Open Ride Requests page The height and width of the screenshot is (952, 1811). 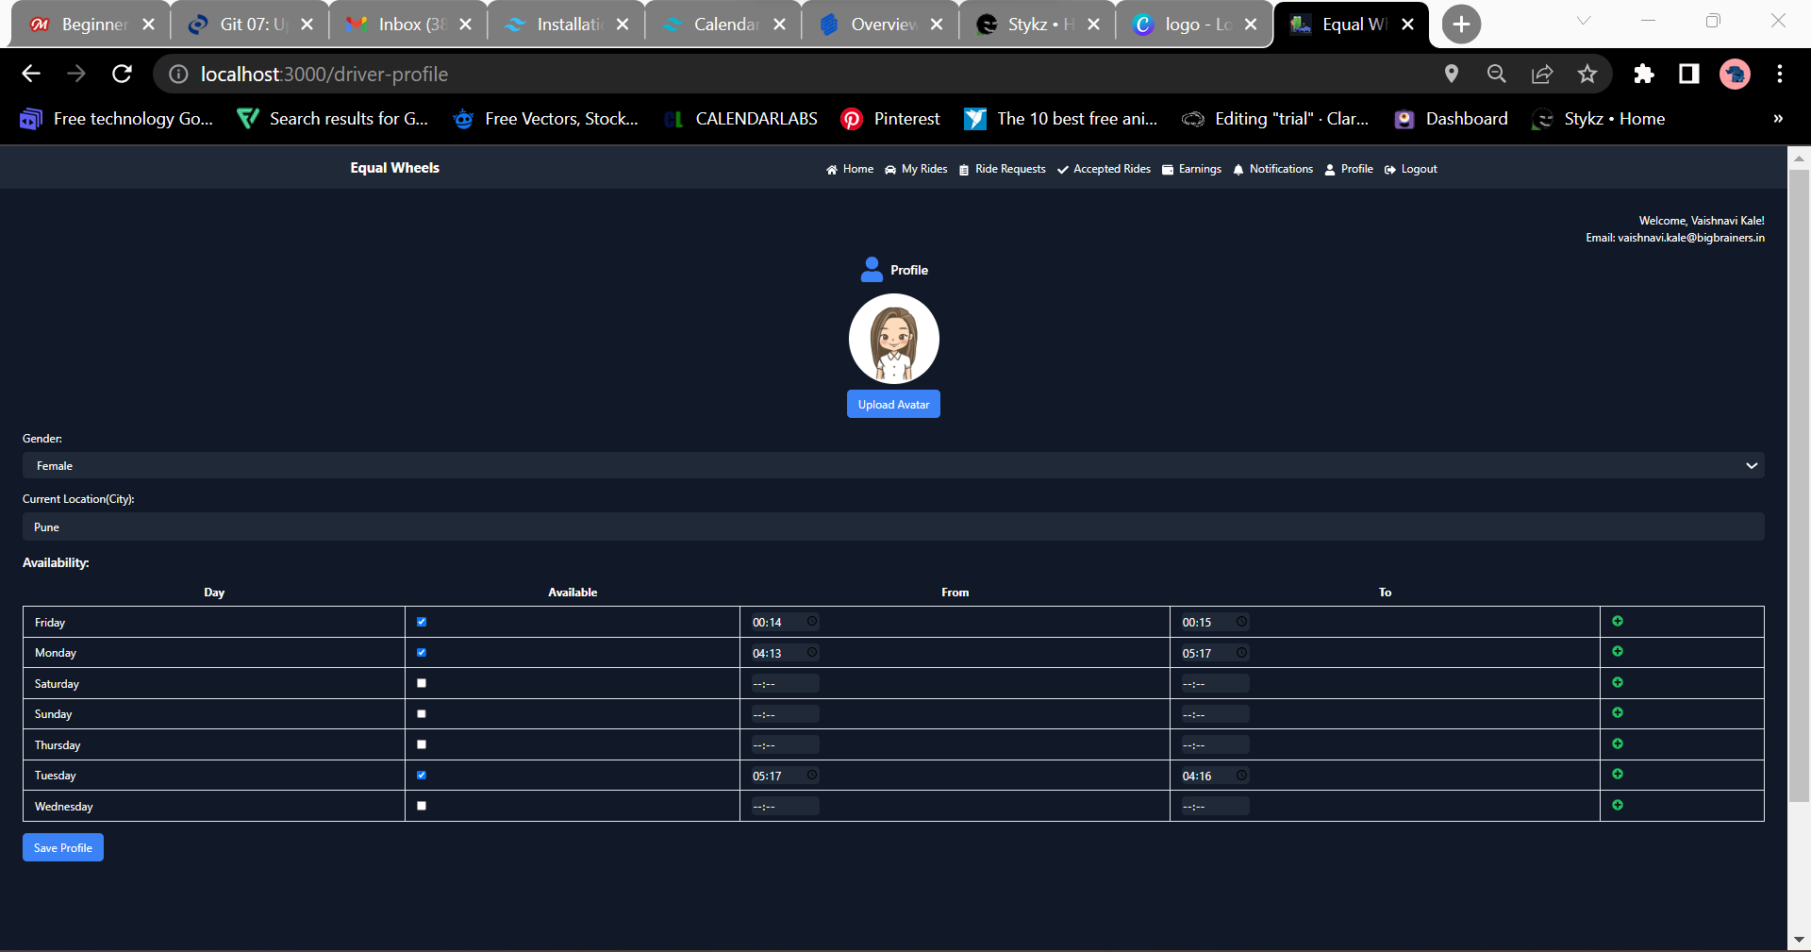click(x=1003, y=169)
